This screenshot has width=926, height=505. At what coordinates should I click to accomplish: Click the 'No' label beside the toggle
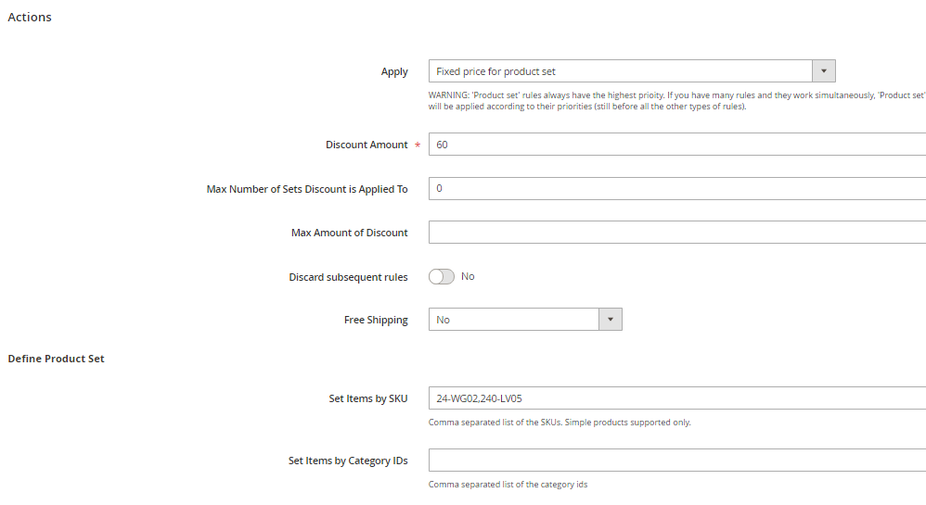coord(468,276)
